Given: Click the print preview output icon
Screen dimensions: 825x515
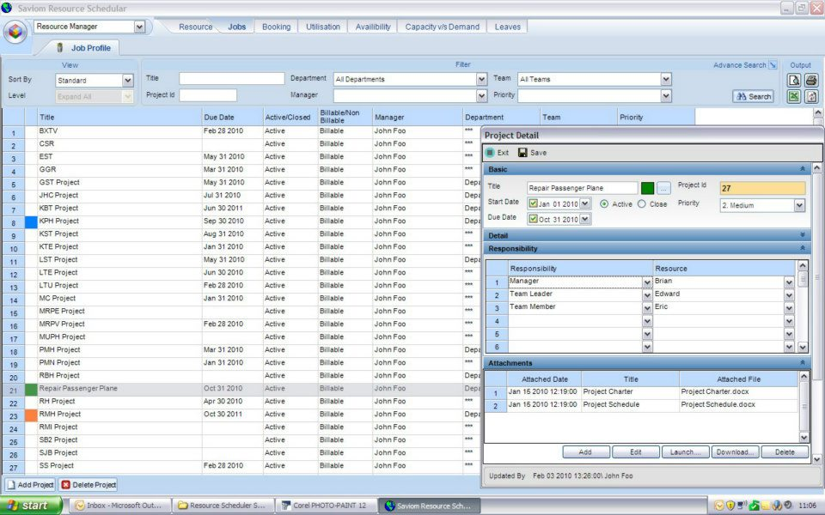Looking at the screenshot, I should point(794,80).
